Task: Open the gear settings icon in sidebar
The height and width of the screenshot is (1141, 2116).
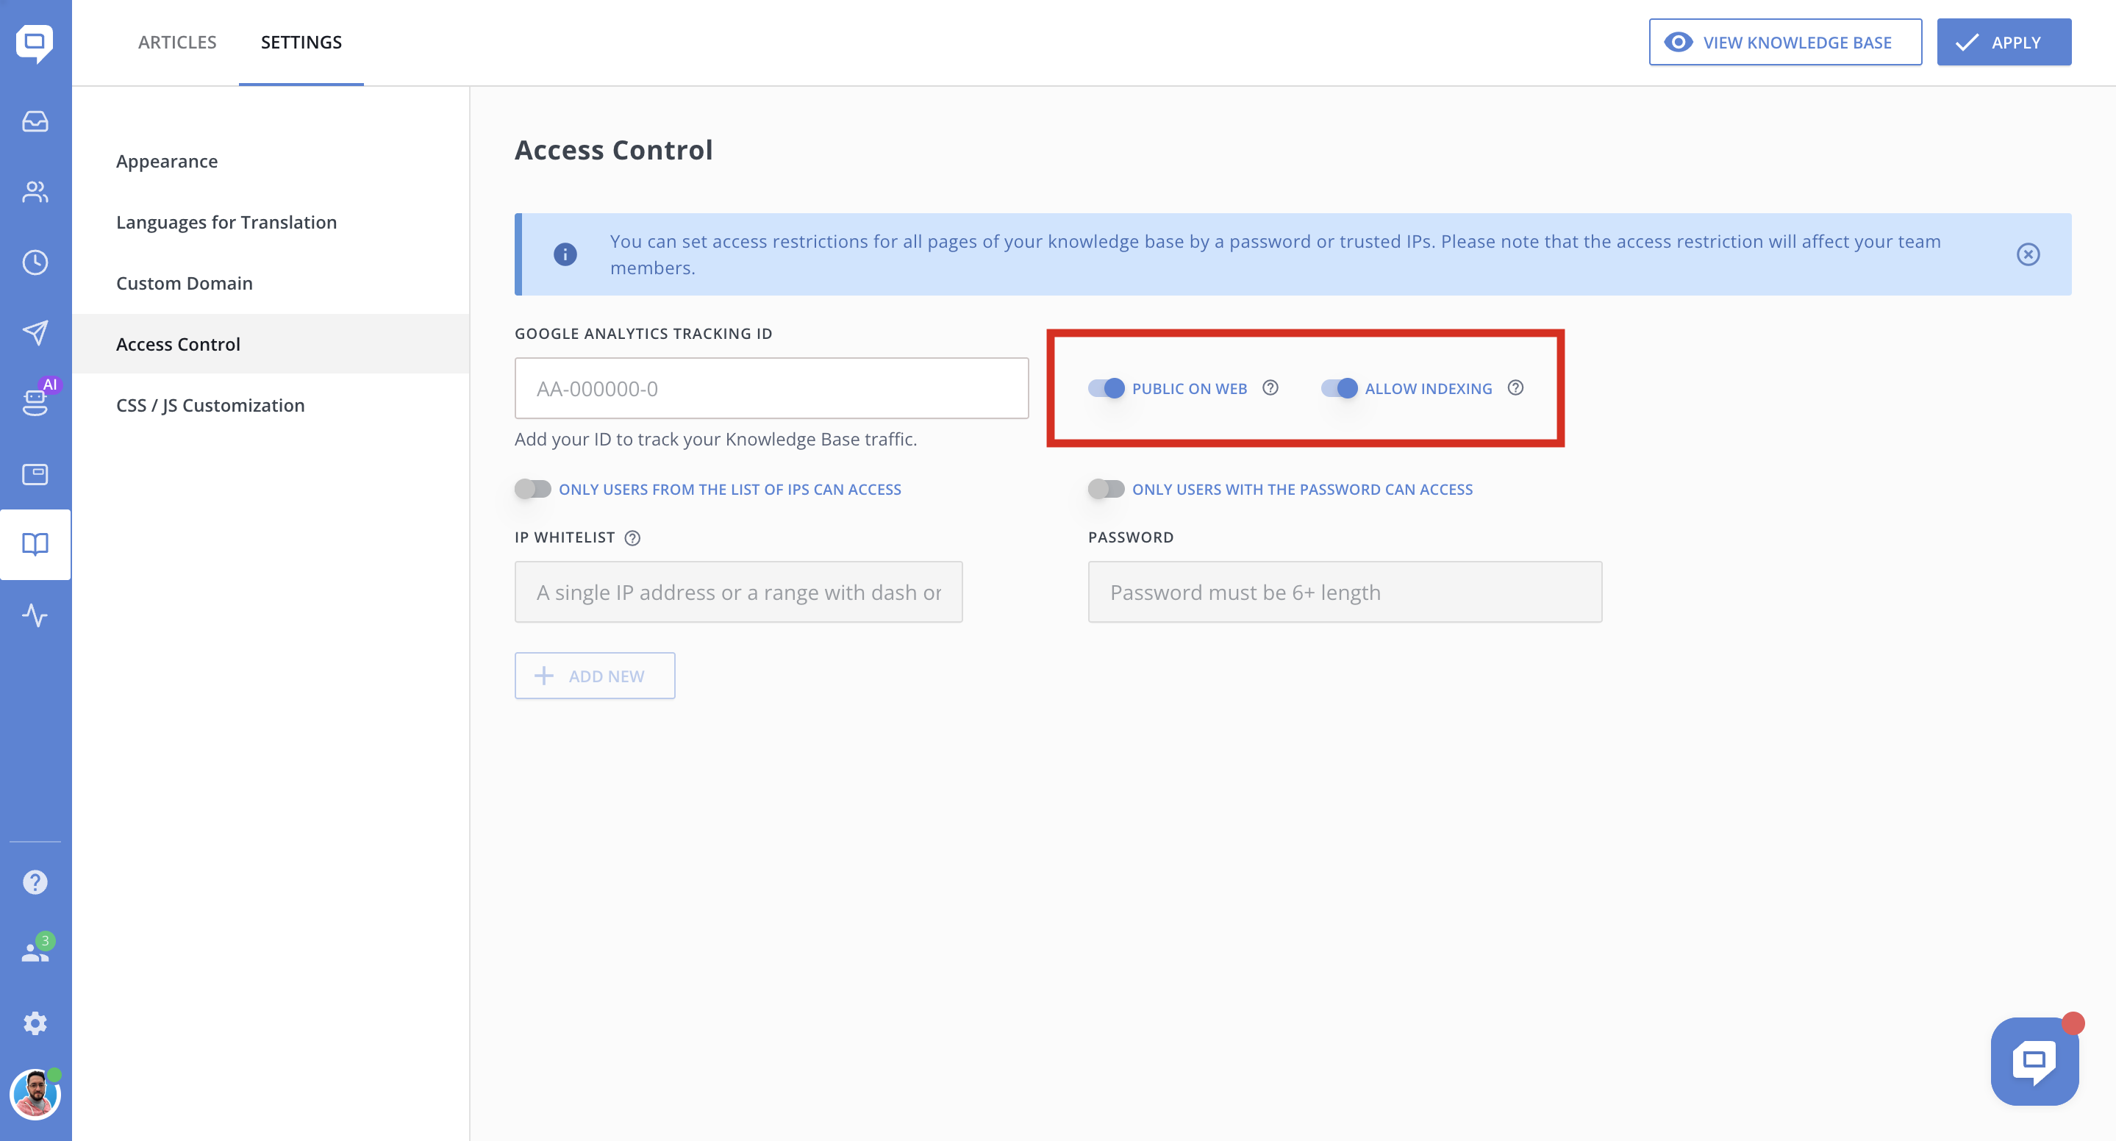Action: pos(35,1023)
